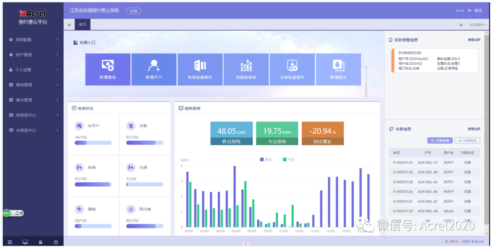Select the 首页 tab
The height and width of the screenshot is (247, 491).
[x=83, y=24]
